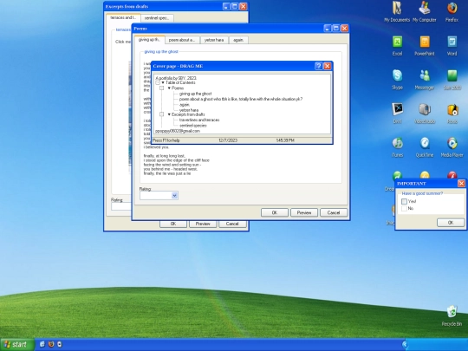Click the help question mark in Cover page

click(318, 66)
